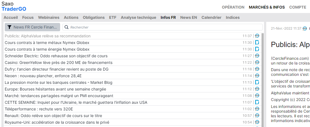Click the 11:37 timestamp on the Publicis row
The width and height of the screenshot is (310, 127).
[247, 36]
